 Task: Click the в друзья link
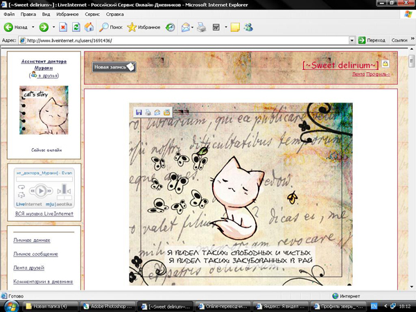pyautogui.click(x=47, y=76)
